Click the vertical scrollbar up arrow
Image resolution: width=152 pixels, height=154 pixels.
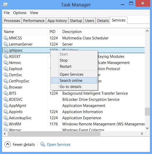click(x=147, y=31)
